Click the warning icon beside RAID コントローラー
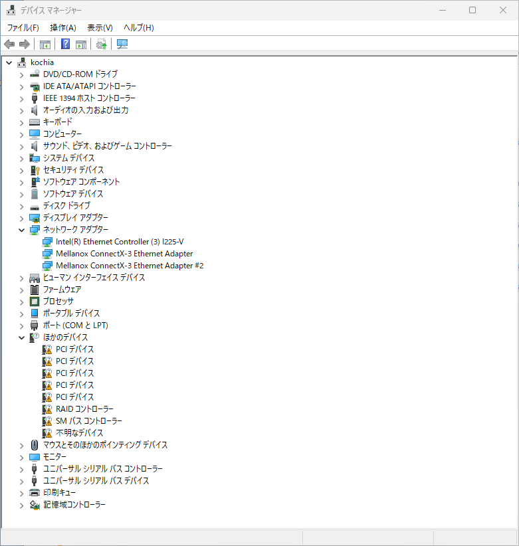 click(x=47, y=409)
